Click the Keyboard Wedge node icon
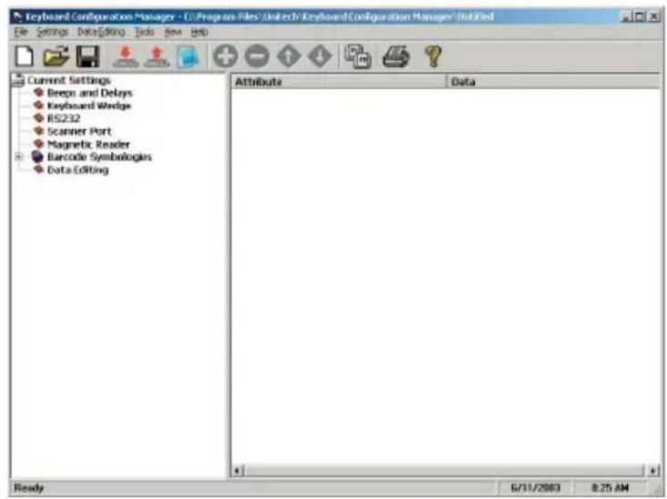 (x=38, y=105)
